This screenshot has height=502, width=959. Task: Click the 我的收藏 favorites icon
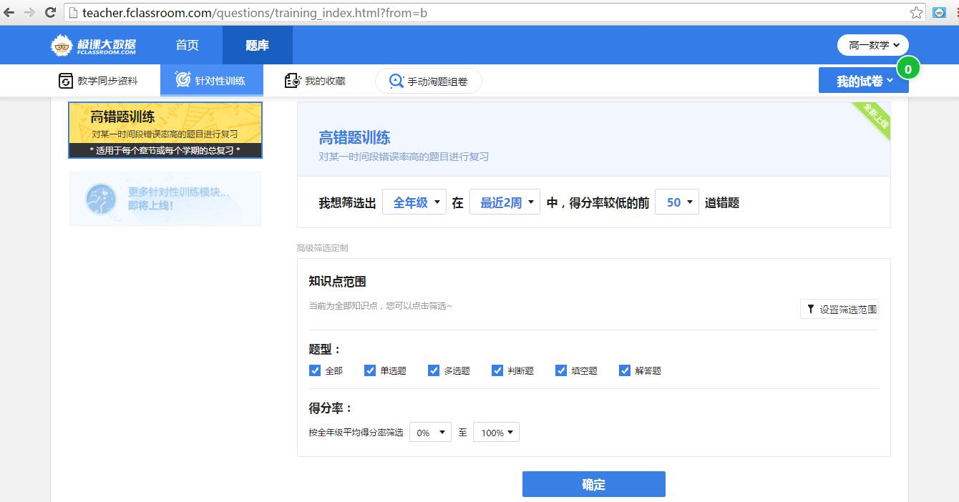(x=291, y=81)
